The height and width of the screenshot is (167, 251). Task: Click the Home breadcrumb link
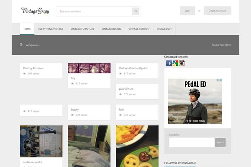click(x=228, y=45)
